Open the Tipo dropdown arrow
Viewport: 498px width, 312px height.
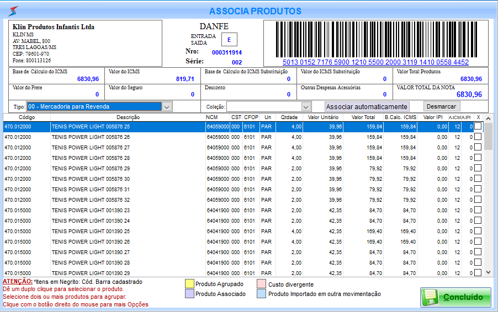(167, 107)
